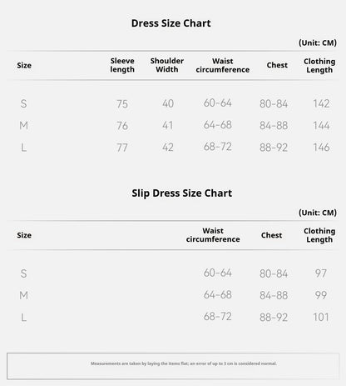Image resolution: width=346 pixels, height=386 pixels.
Task: Select size M row in dress chart
Action: click(173, 125)
